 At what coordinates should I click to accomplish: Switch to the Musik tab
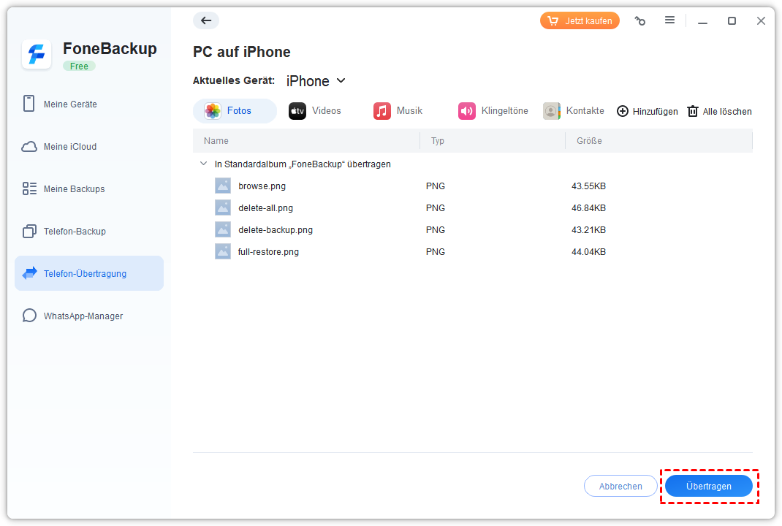tap(399, 111)
